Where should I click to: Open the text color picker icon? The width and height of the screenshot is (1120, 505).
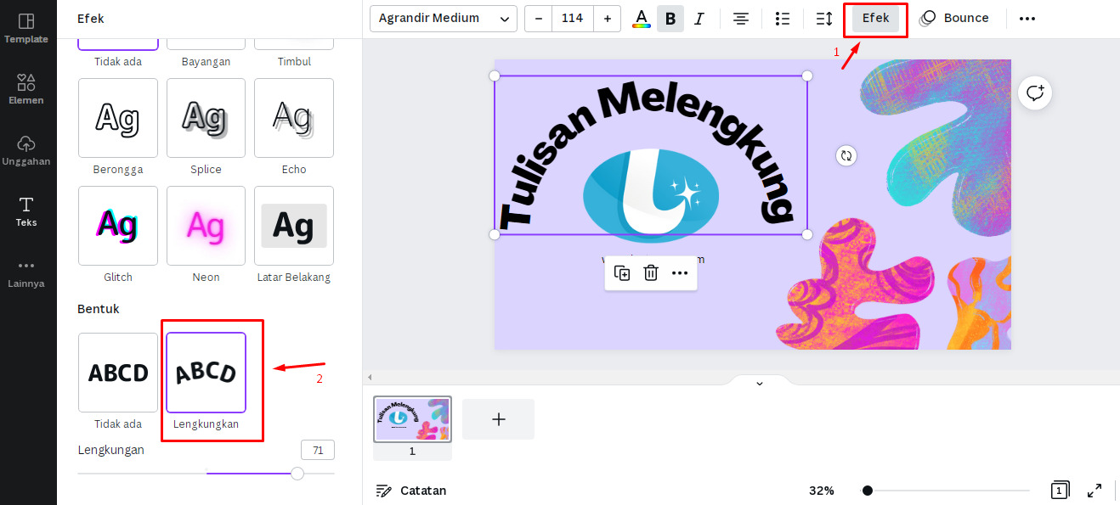640,18
